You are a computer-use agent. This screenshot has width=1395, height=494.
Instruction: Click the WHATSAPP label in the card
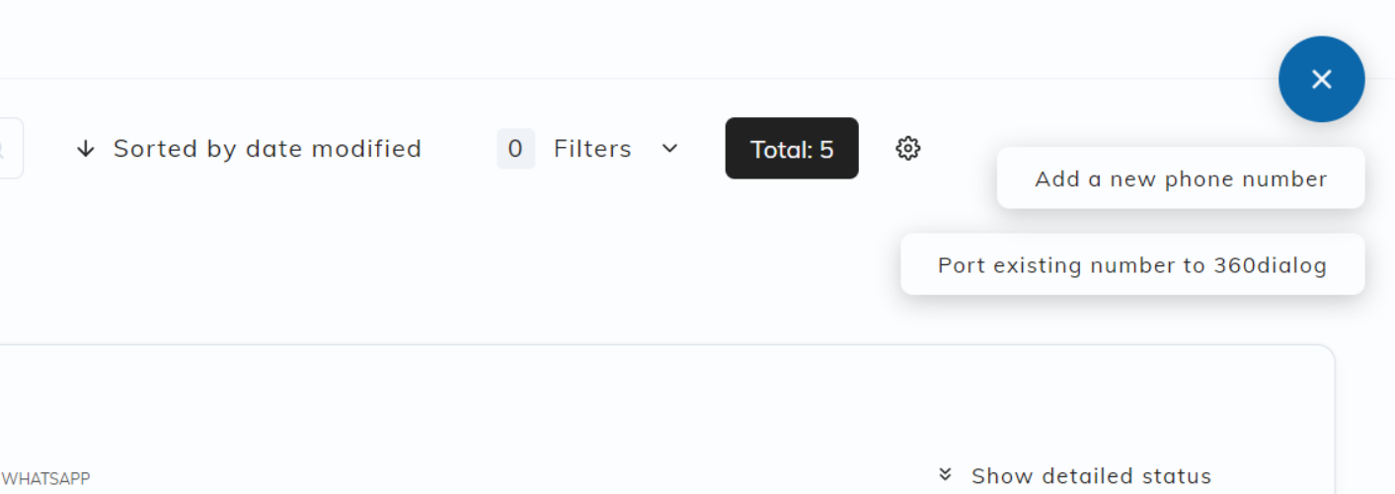[x=45, y=479]
